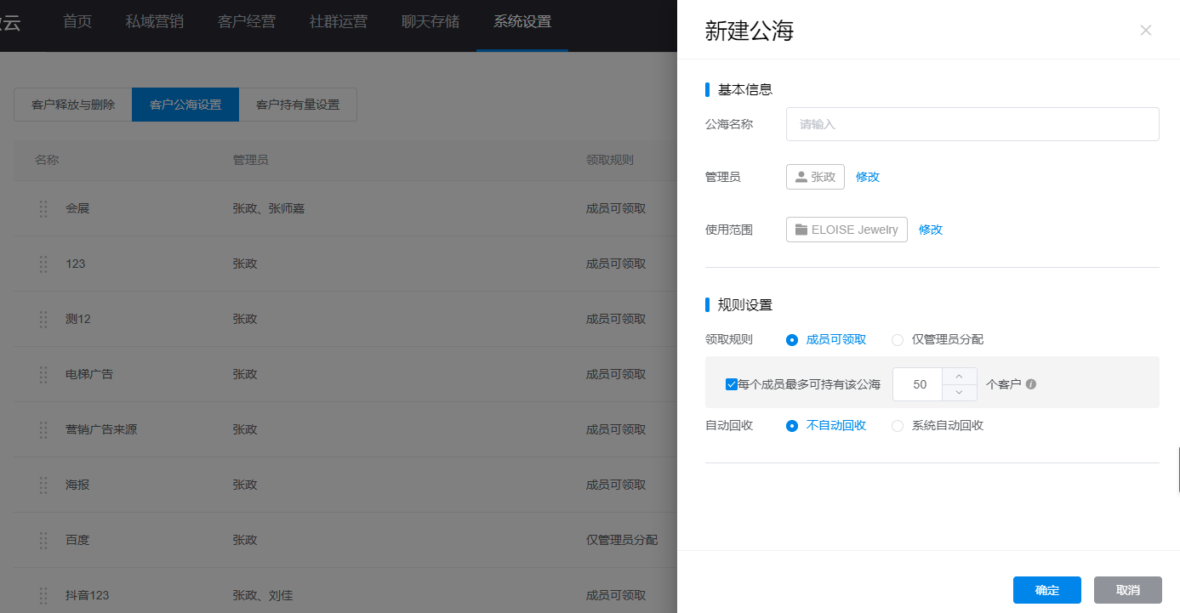
Task: Click the folder icon in ELOISE Jewelry tag
Action: (x=801, y=230)
